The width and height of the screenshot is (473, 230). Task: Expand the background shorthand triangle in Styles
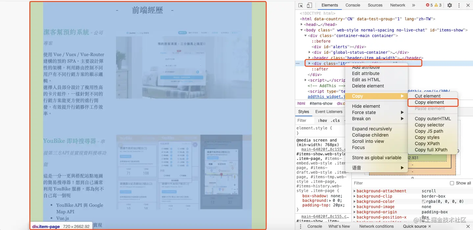pyautogui.click(x=330, y=201)
